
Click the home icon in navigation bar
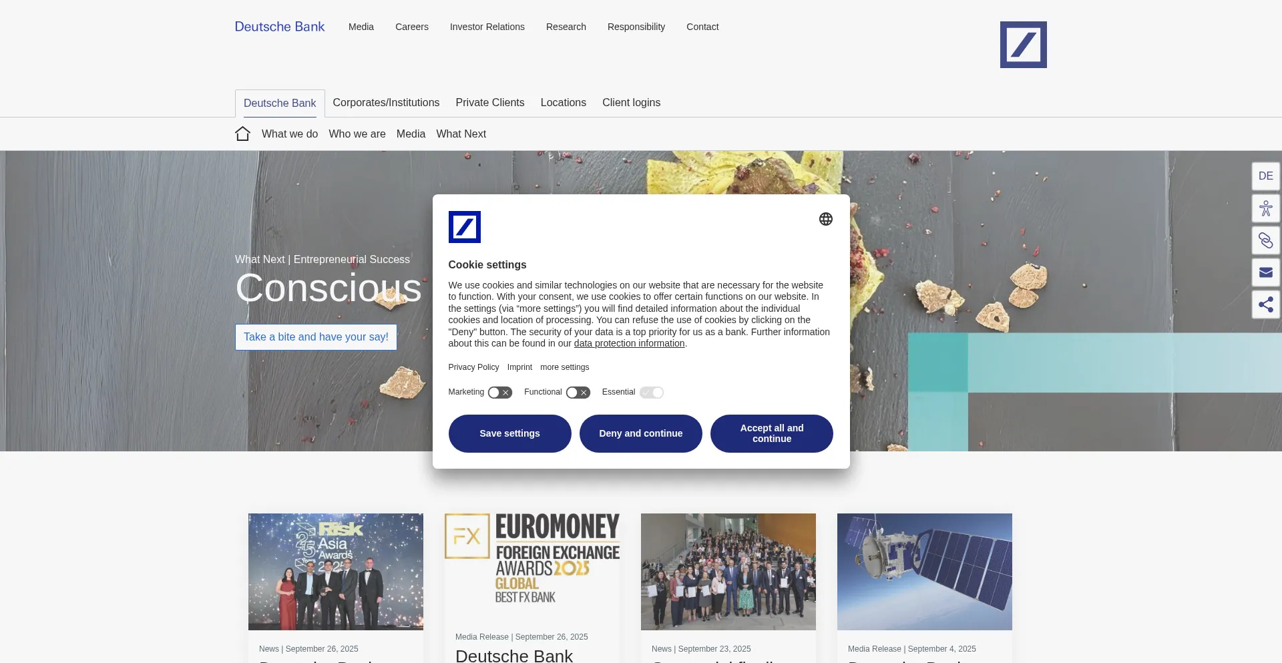242,134
